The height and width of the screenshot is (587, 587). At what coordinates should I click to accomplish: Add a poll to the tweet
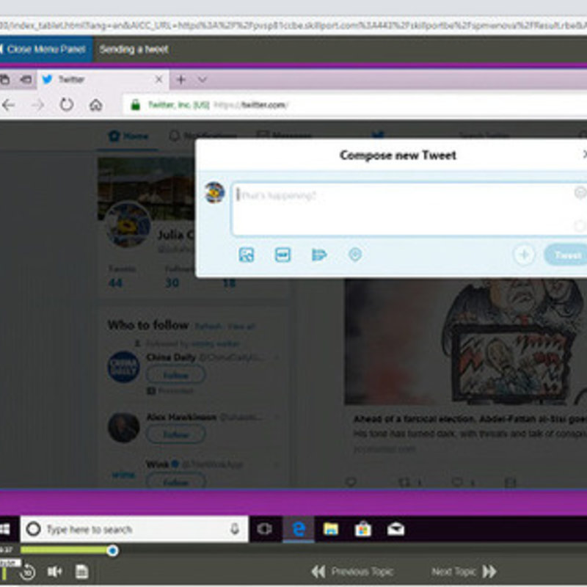click(x=319, y=255)
